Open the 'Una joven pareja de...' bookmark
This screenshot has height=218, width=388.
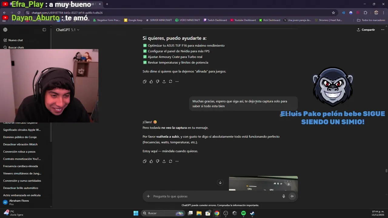coord(297,20)
